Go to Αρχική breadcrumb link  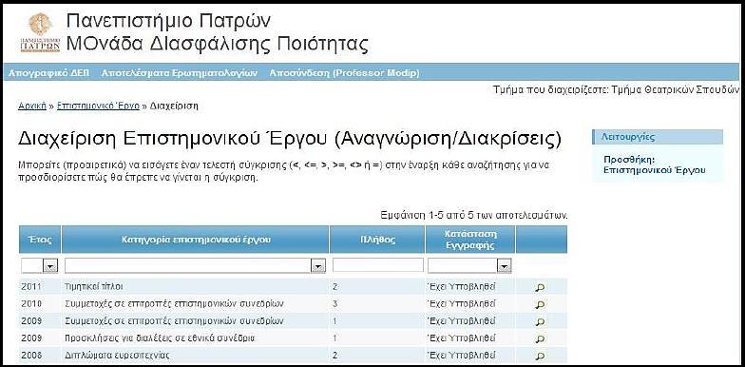pos(32,106)
